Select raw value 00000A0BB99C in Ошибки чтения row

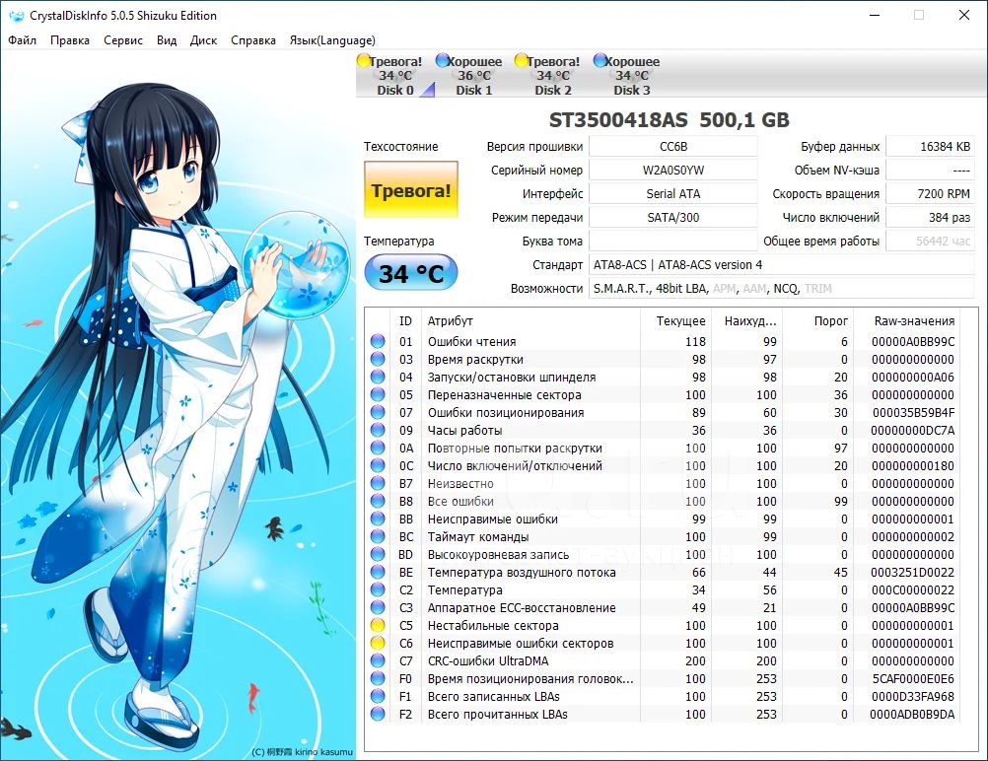(x=913, y=341)
